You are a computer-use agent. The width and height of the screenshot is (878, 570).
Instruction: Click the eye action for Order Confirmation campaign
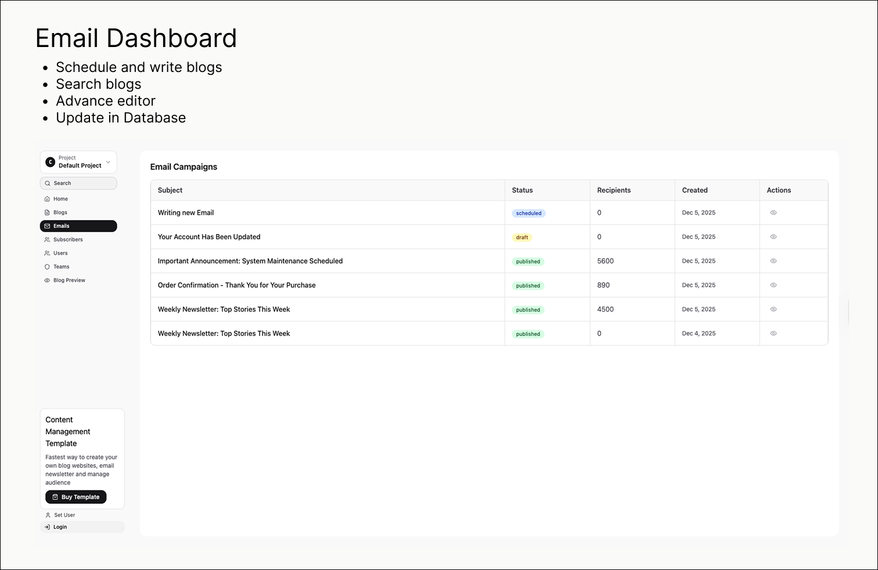tap(773, 285)
